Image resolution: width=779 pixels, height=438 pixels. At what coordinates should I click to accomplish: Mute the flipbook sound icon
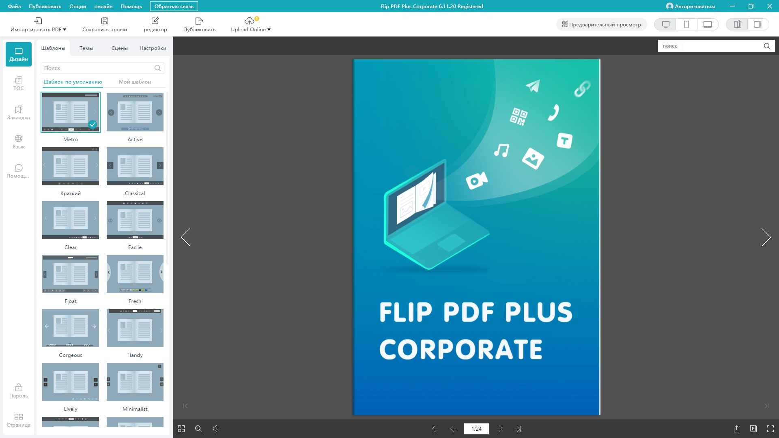215,429
